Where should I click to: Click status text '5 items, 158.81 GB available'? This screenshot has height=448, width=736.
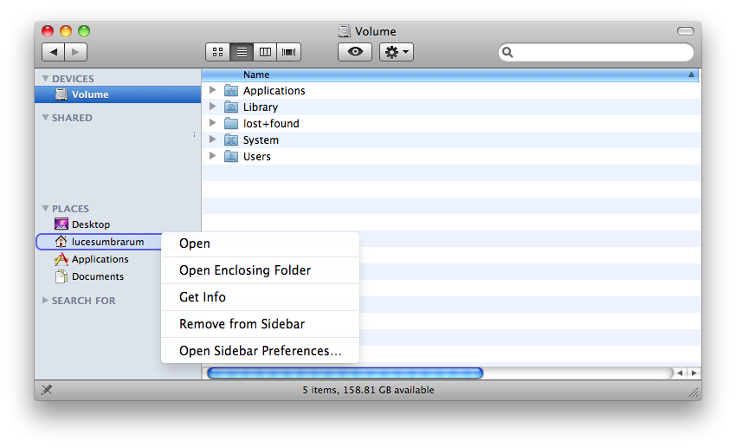(368, 390)
